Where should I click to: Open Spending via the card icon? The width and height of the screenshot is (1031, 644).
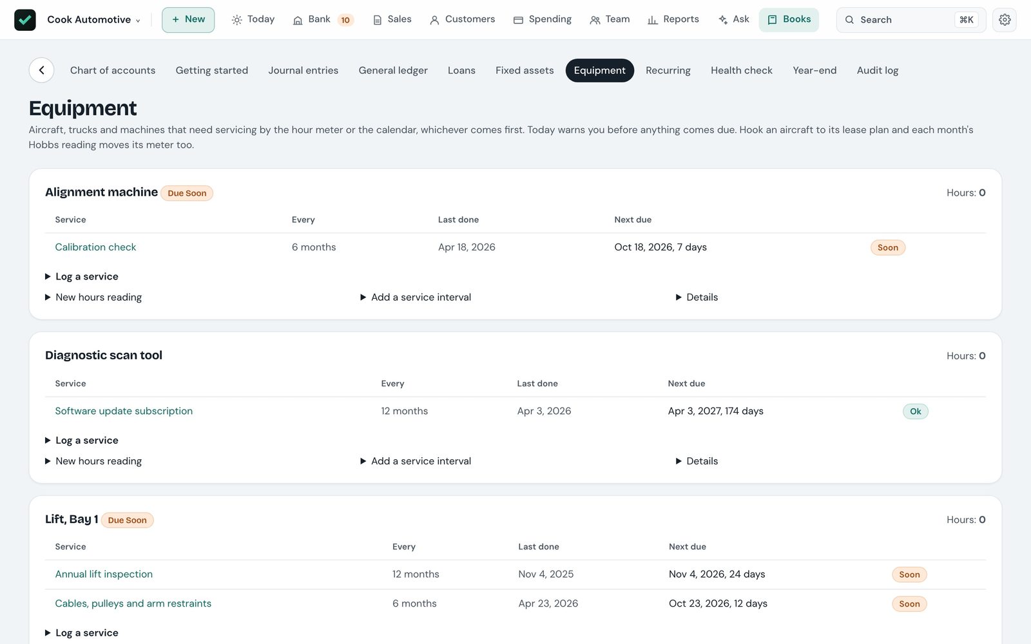click(518, 20)
